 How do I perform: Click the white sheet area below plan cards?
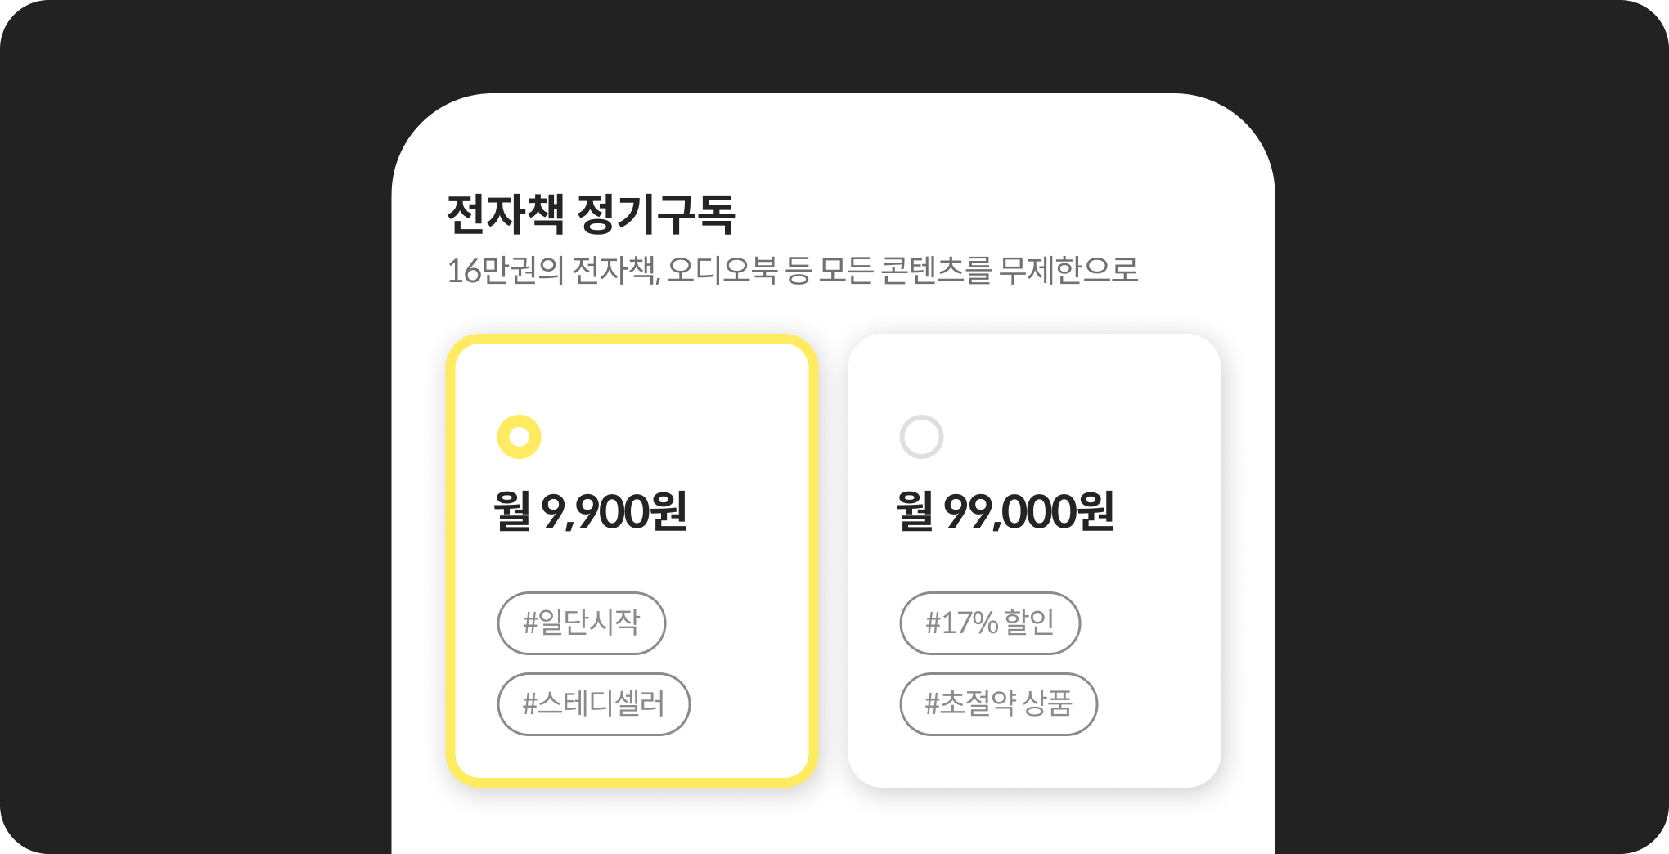tap(833, 822)
